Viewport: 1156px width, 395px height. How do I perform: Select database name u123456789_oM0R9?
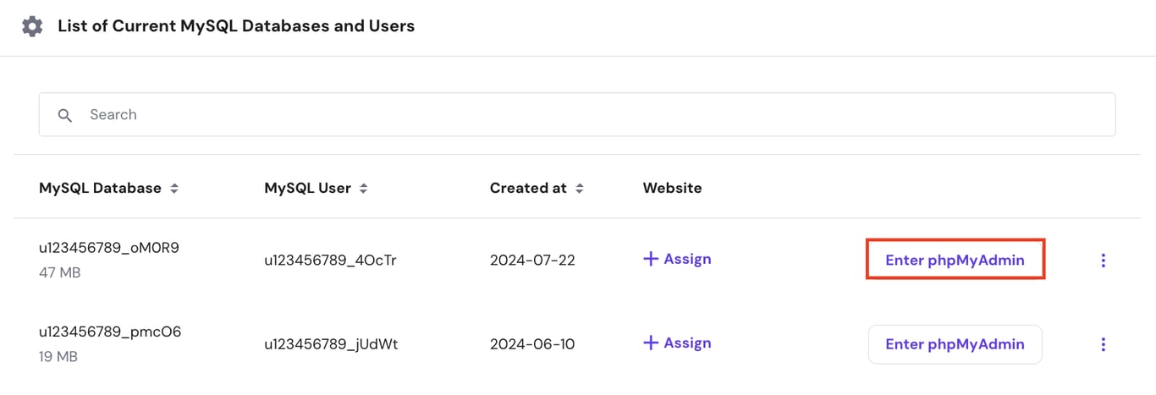[109, 248]
